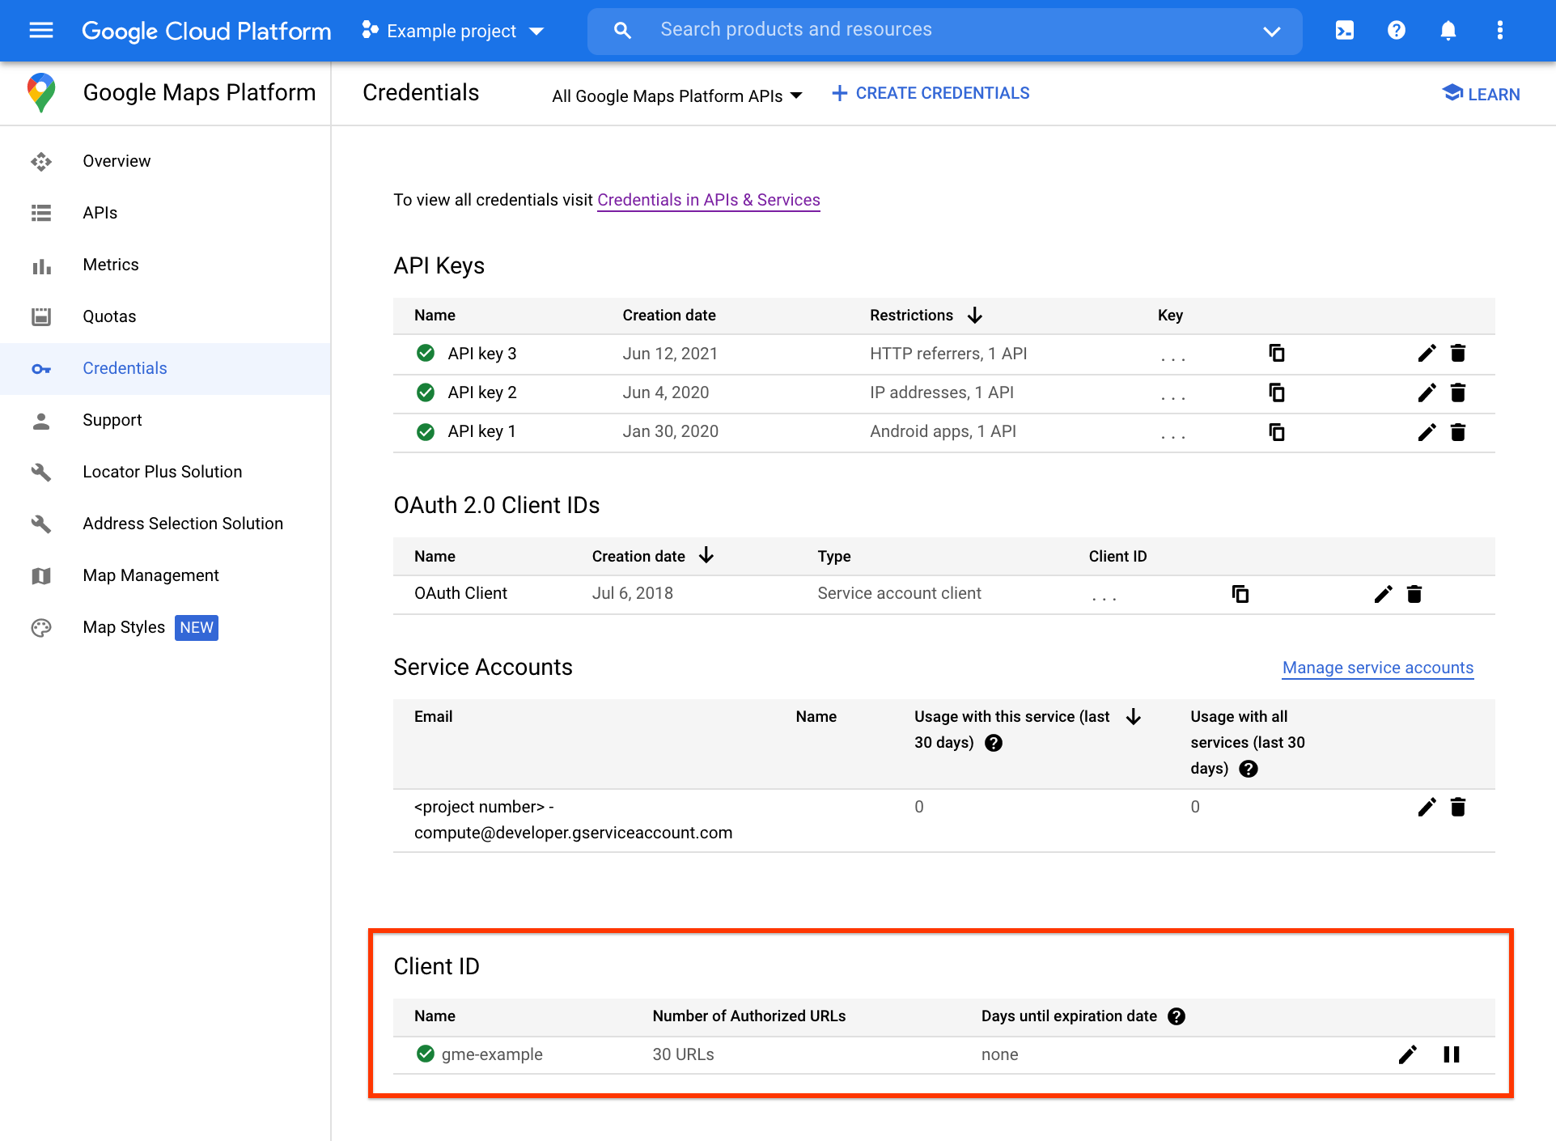Click the copy icon for OAuth Client

coord(1237,593)
